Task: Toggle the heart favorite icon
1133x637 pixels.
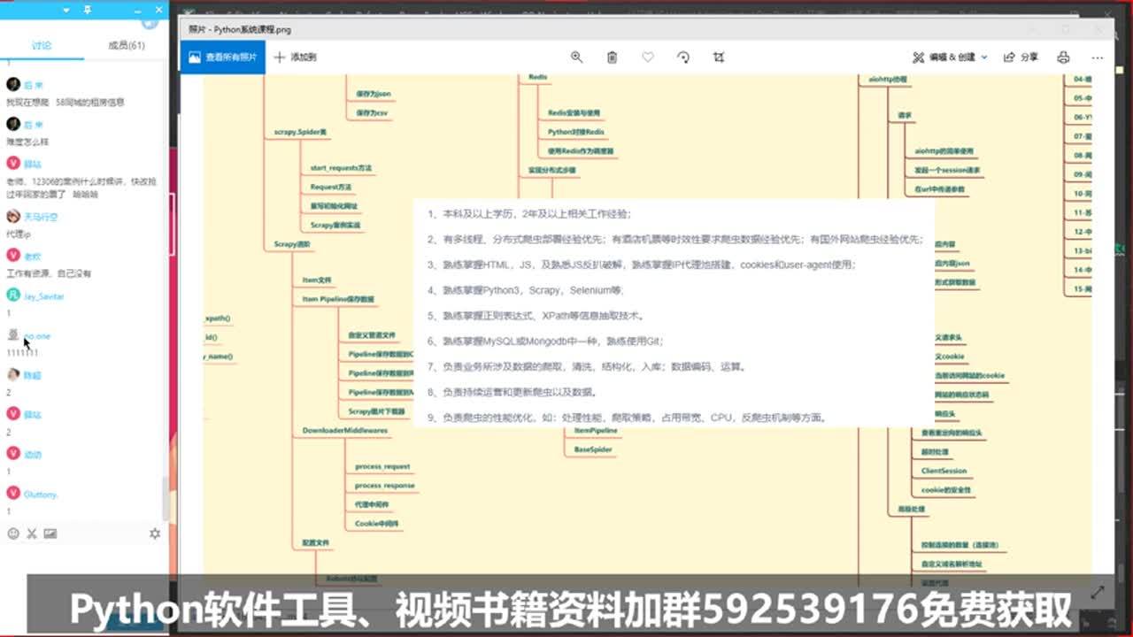Action: [x=648, y=57]
